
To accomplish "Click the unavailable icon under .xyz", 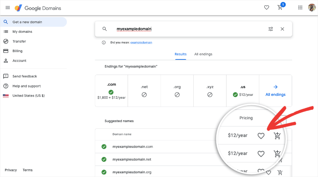I will click(x=210, y=95).
